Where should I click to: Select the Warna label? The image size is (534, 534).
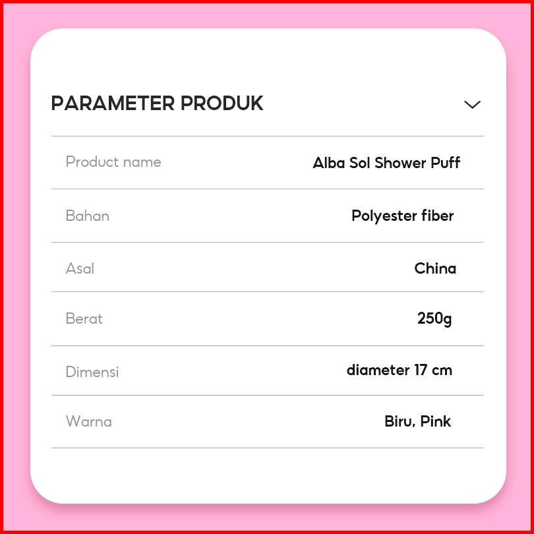[89, 421]
